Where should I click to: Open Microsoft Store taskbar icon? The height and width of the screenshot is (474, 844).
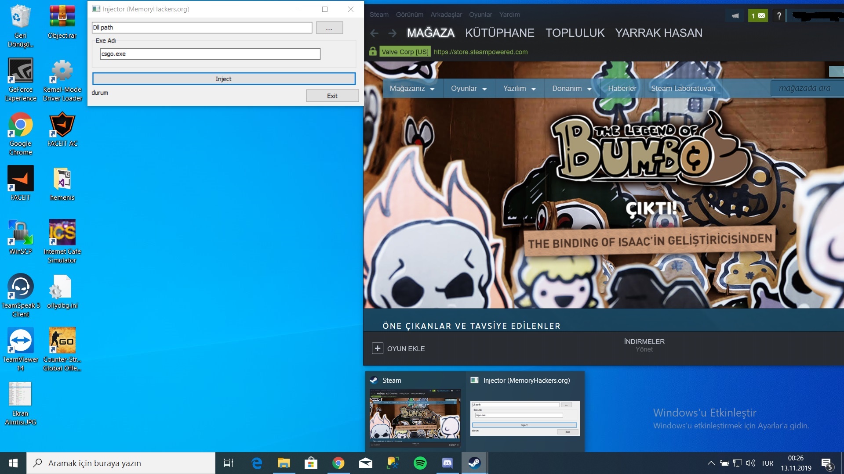[x=311, y=463]
